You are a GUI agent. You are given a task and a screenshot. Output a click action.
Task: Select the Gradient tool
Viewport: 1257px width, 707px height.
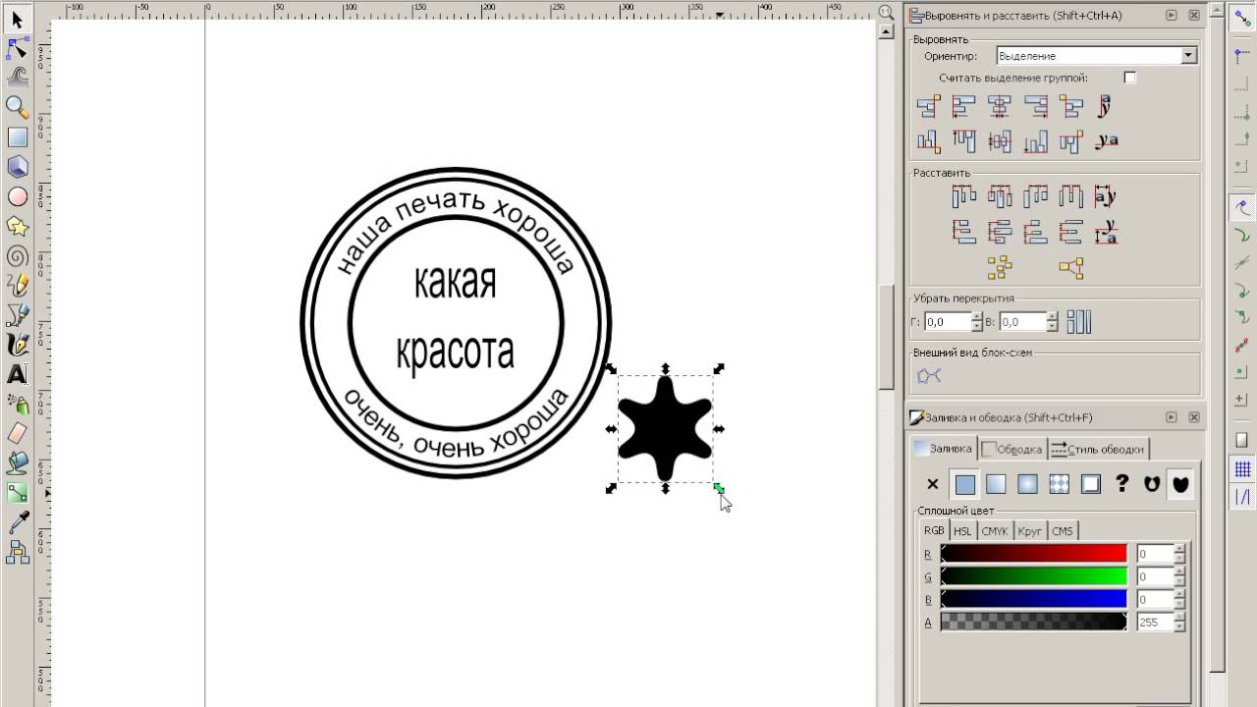[x=17, y=492]
